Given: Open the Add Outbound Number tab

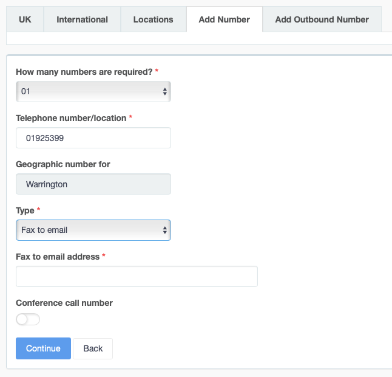Looking at the screenshot, I should tap(322, 19).
